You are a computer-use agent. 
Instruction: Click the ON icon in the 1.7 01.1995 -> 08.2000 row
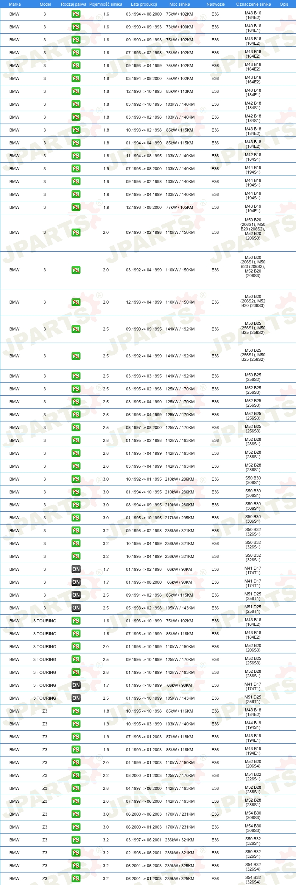pos(76,582)
